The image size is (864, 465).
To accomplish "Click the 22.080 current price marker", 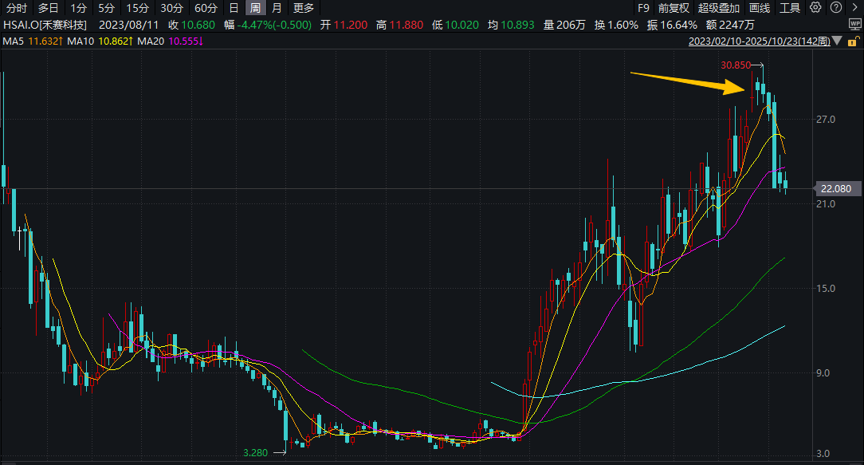I will pos(835,189).
